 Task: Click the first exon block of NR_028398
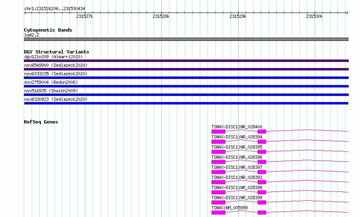[218, 192]
